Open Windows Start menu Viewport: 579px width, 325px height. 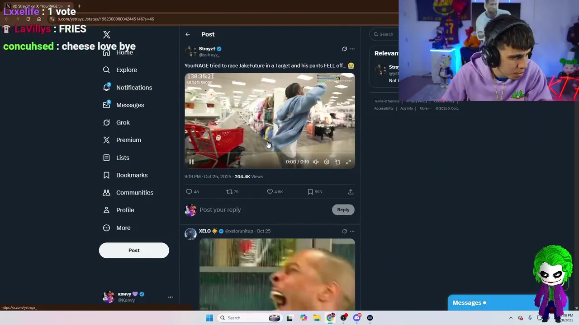click(209, 318)
